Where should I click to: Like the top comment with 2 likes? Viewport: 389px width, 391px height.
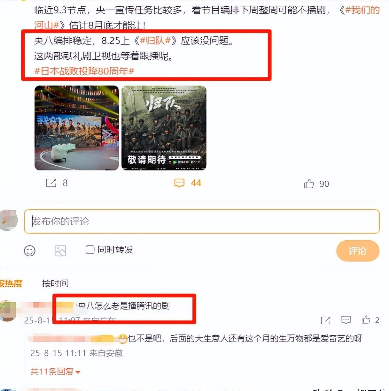[366, 320]
